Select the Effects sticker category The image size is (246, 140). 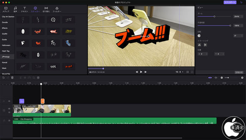pyautogui.click(x=5, y=28)
